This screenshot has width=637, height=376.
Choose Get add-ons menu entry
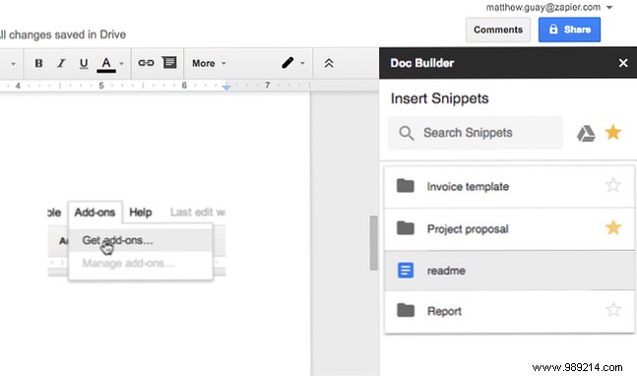[140, 240]
